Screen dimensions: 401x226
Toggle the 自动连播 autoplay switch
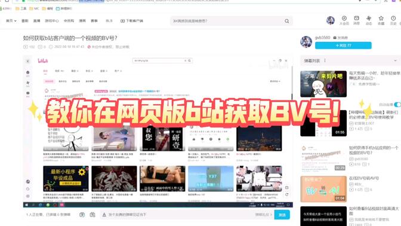coord(397,105)
